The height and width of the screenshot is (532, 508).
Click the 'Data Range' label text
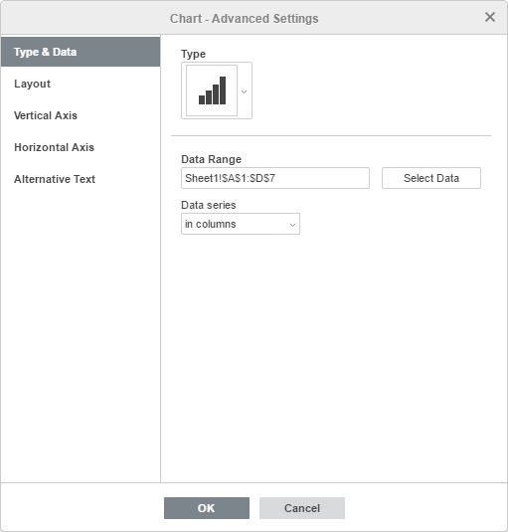click(x=212, y=159)
